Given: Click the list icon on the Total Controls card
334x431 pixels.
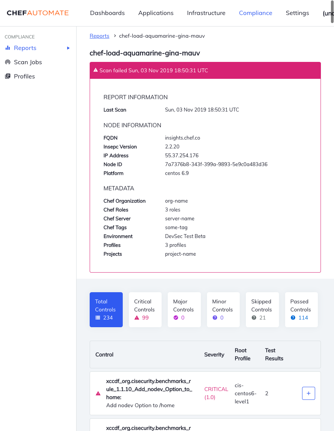Looking at the screenshot, I should 98,318.
